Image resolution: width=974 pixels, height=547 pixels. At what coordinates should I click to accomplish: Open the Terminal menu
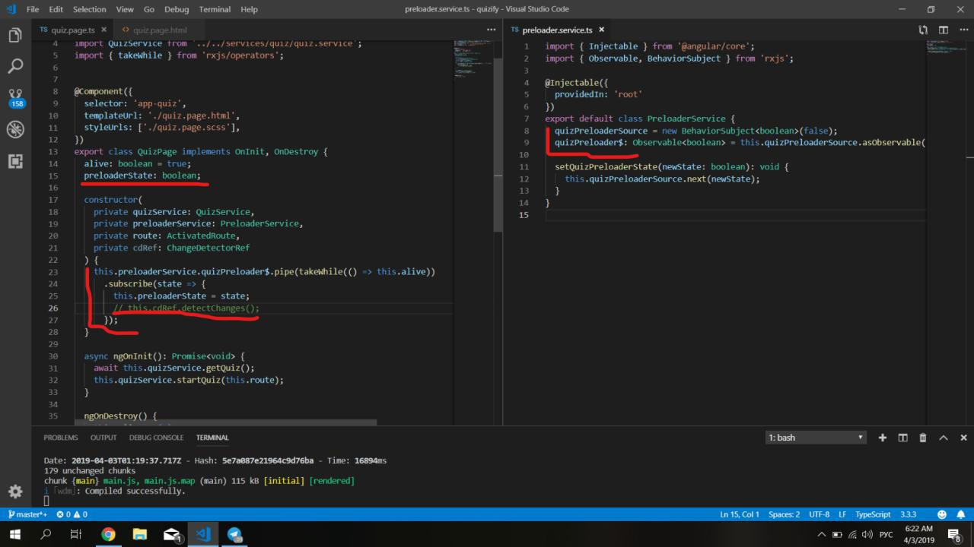click(215, 9)
